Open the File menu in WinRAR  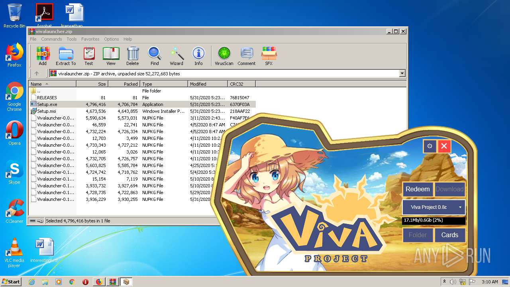coord(33,39)
